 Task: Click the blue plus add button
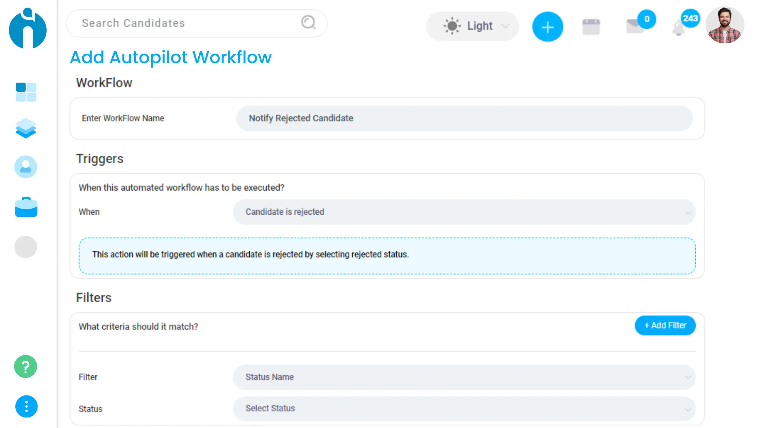[x=547, y=27]
